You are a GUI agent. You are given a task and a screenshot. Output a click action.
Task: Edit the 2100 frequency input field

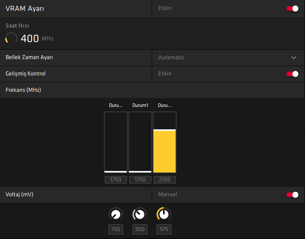165,180
